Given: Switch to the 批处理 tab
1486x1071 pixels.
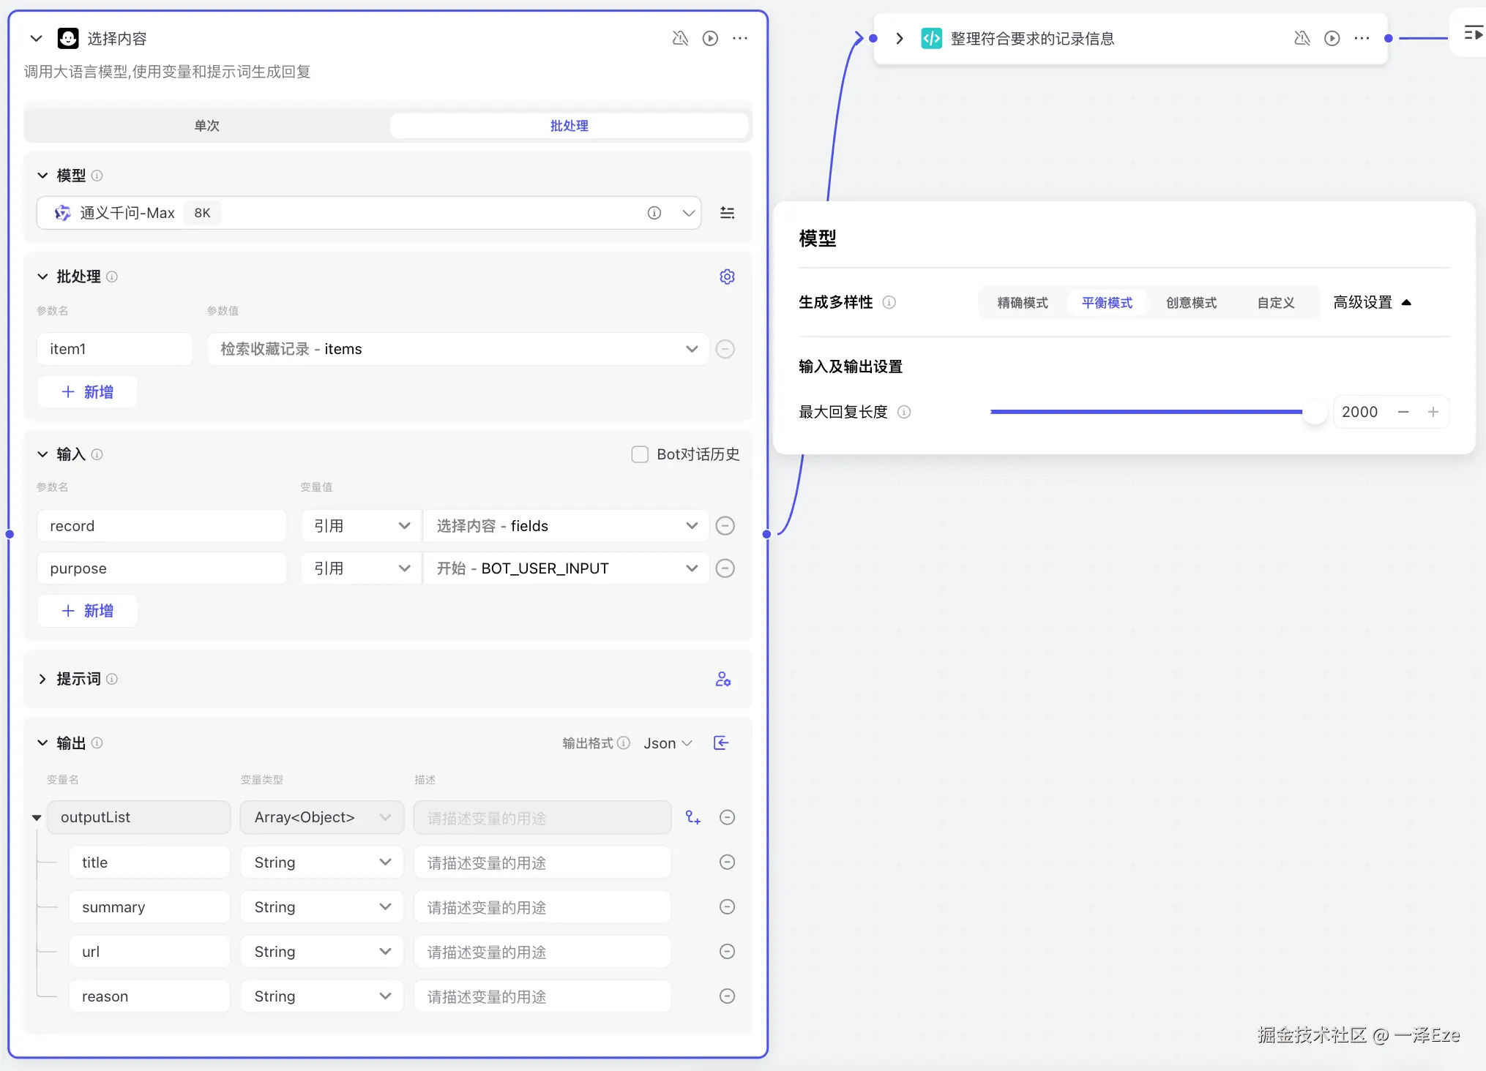Looking at the screenshot, I should (569, 126).
